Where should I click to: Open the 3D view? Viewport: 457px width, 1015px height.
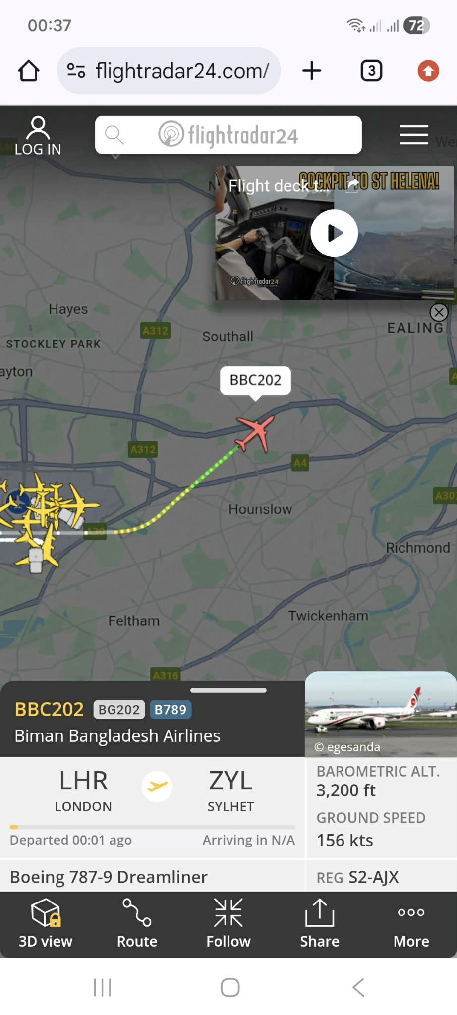[46, 924]
